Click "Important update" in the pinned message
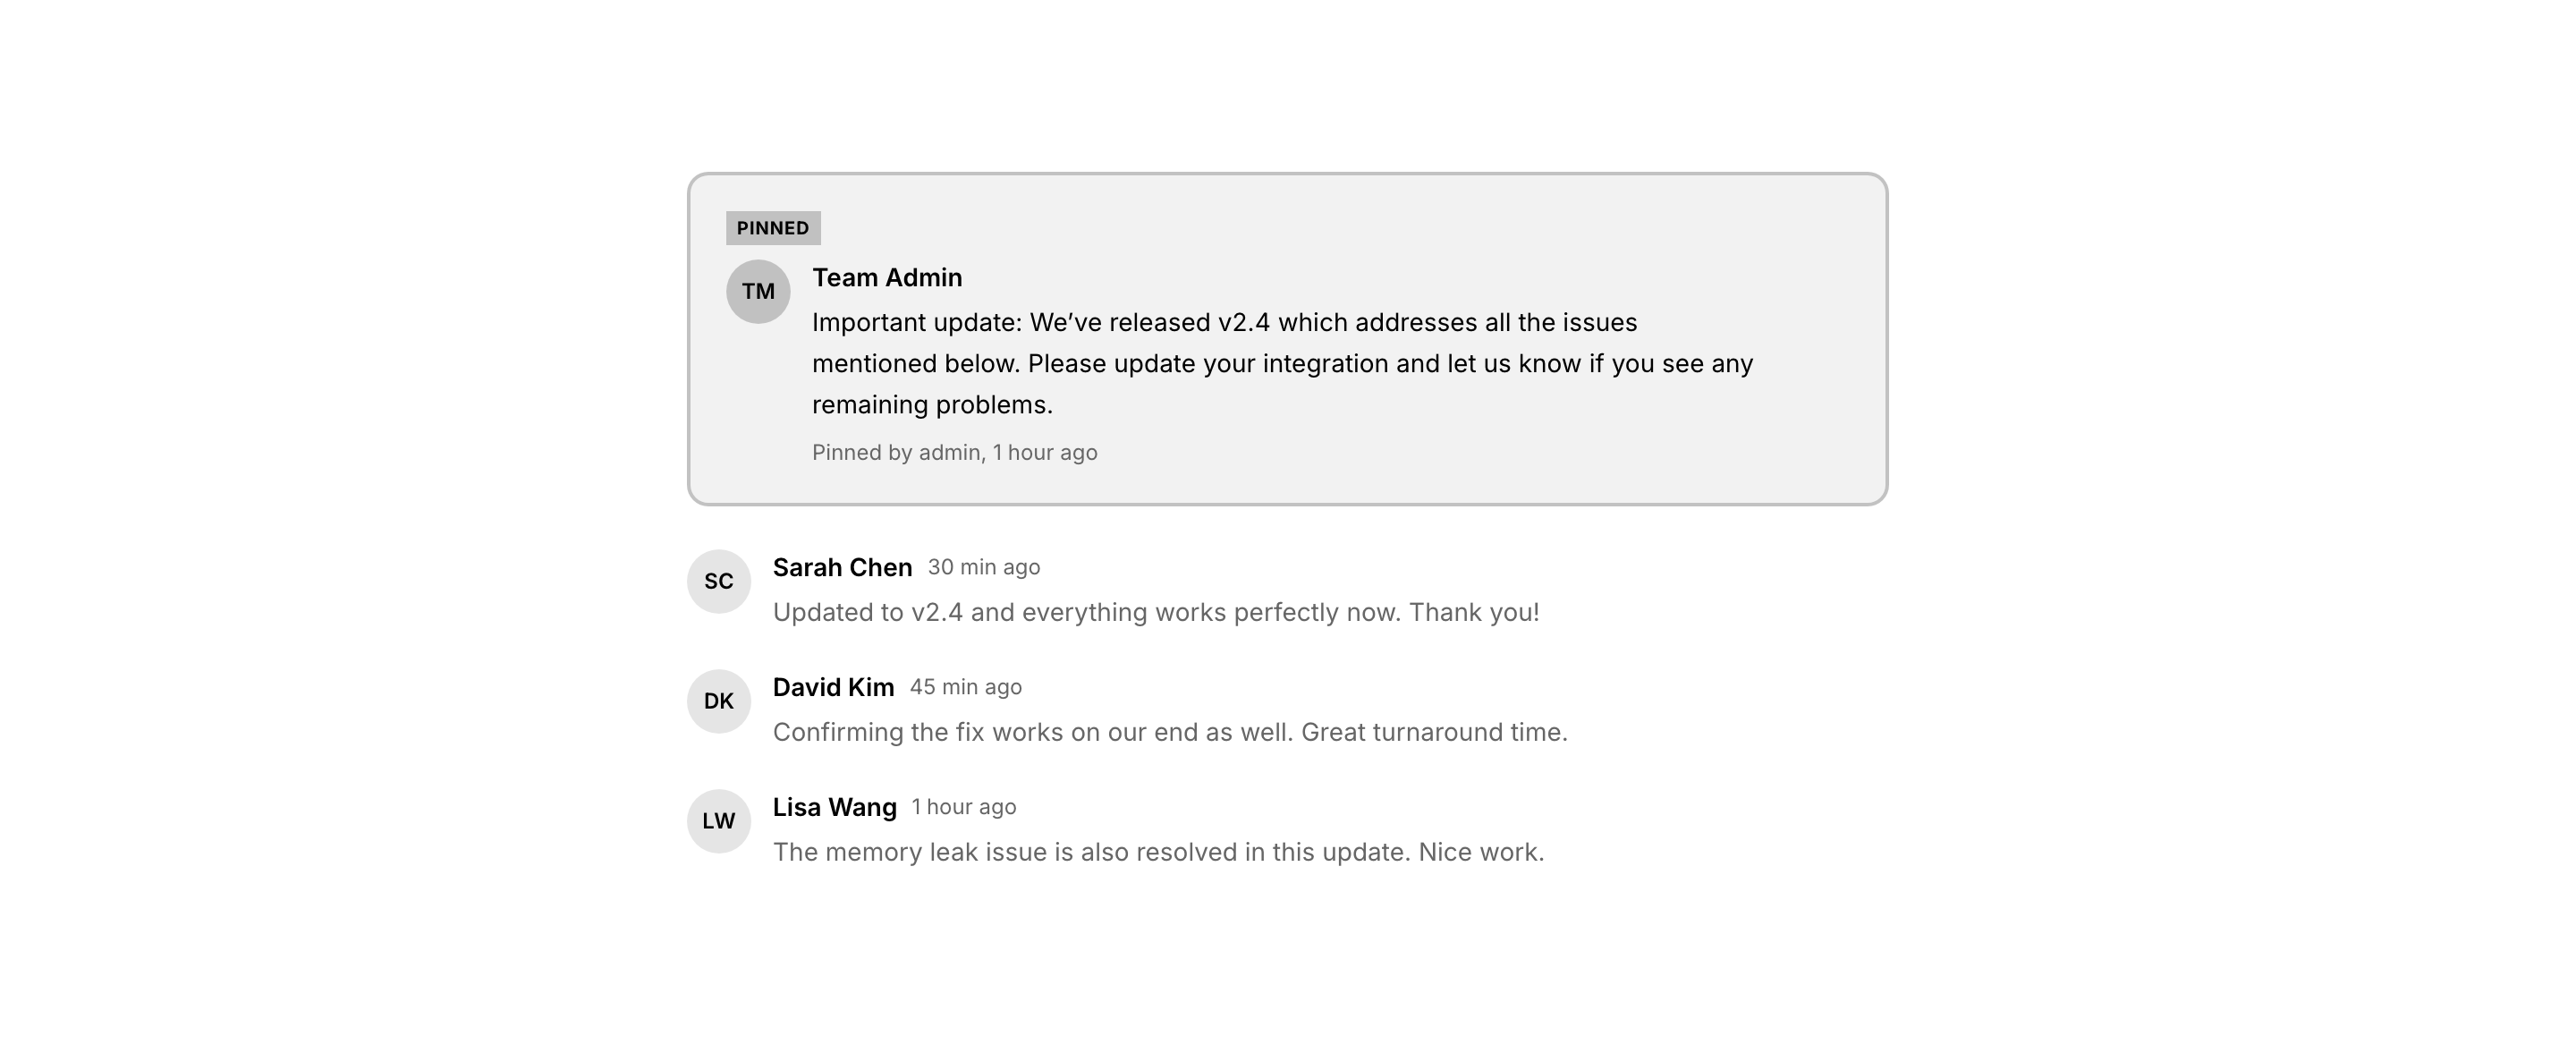This screenshot has height=1045, width=2576. [x=916, y=323]
